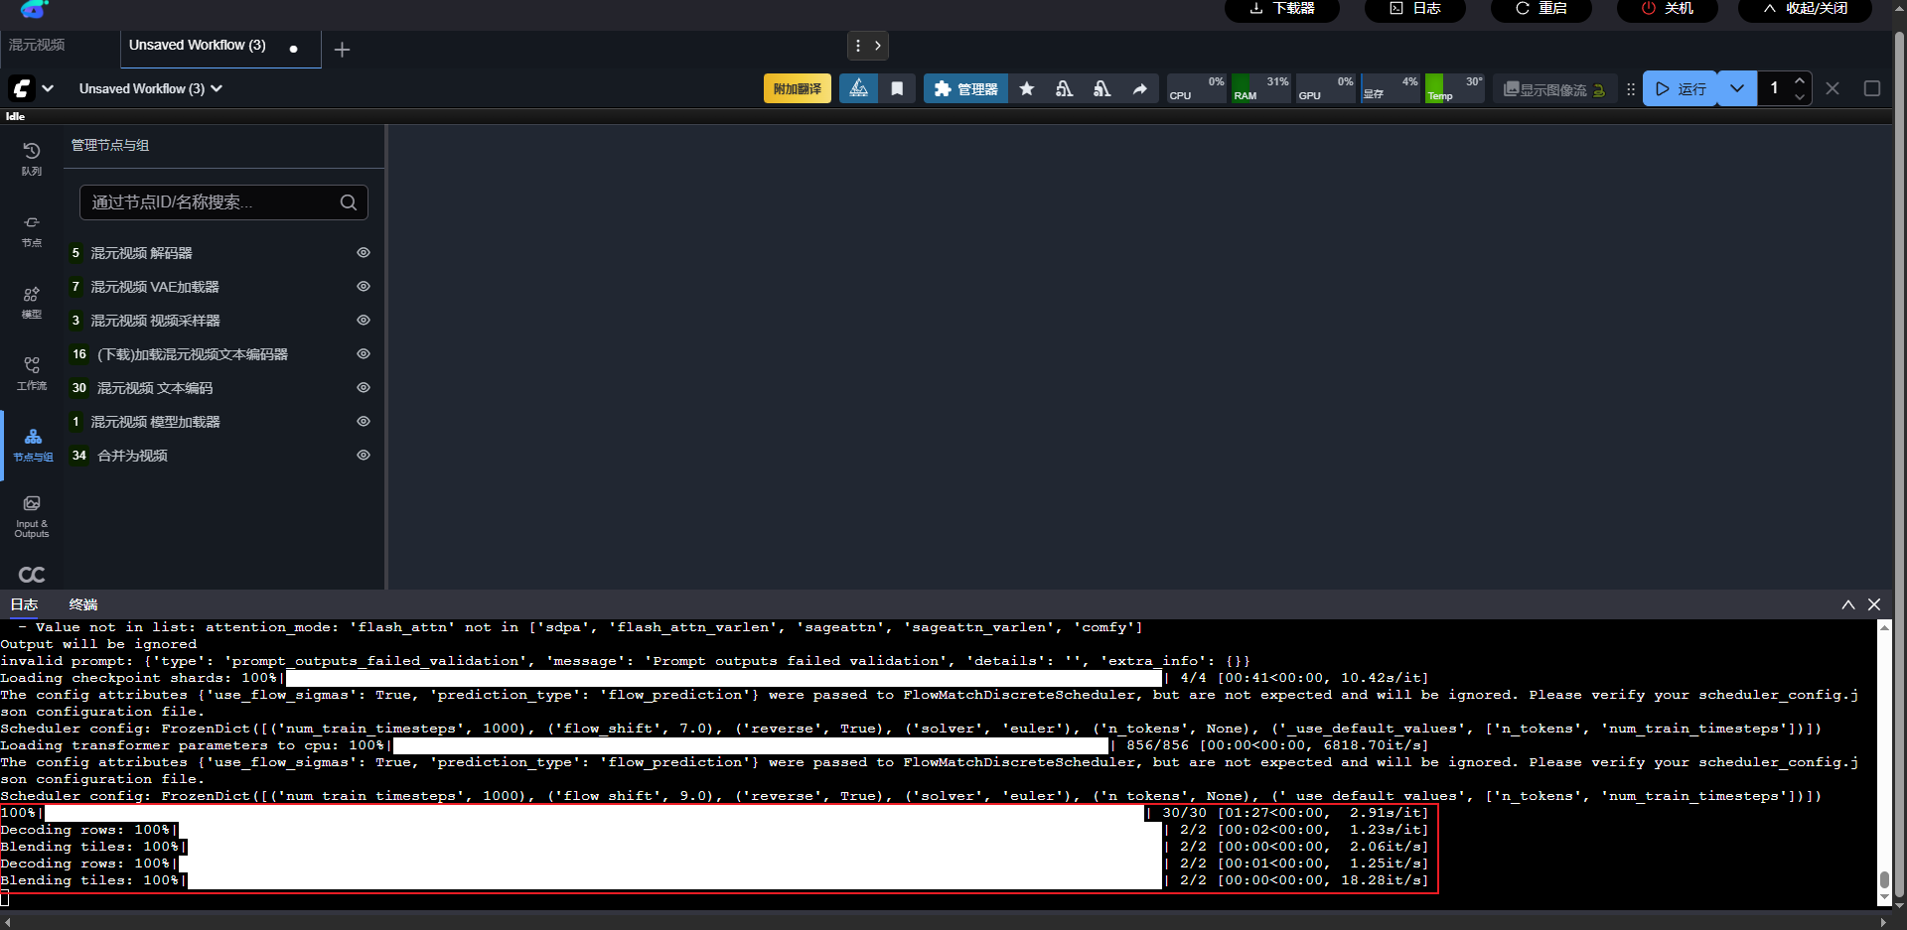Viewport: 1907px width, 930px height.
Task: Click the top-bar 日志 button
Action: point(1414,9)
